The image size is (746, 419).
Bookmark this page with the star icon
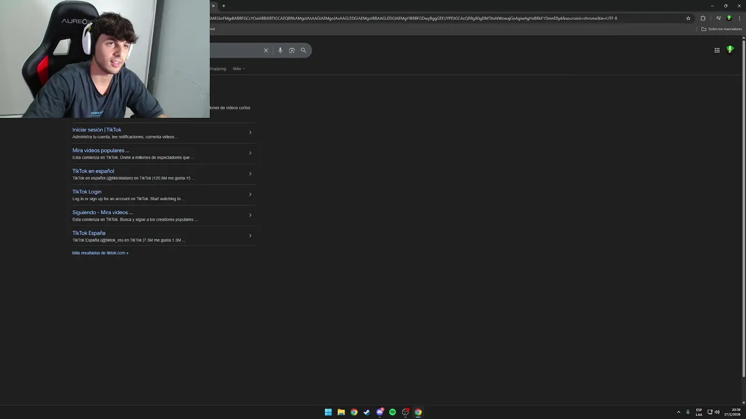pos(688,18)
